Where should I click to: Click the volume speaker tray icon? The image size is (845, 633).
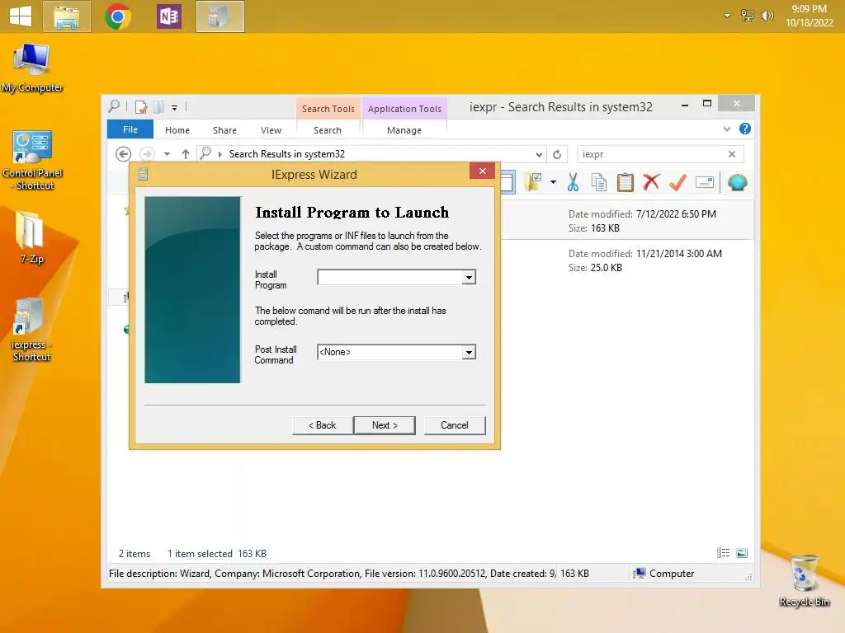tap(767, 16)
